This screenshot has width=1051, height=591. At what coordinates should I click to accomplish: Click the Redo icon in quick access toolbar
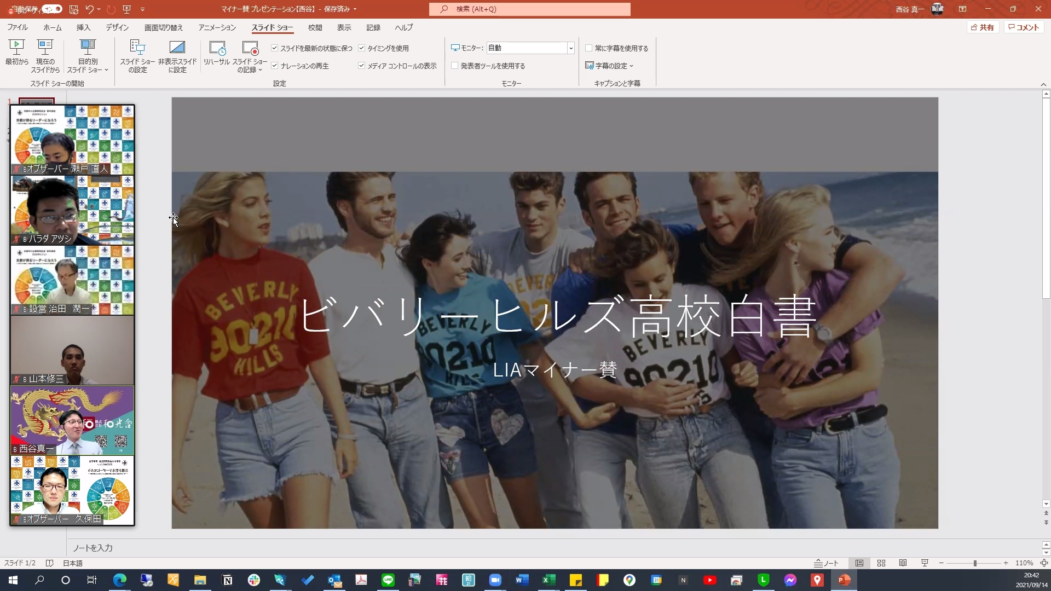point(111,9)
